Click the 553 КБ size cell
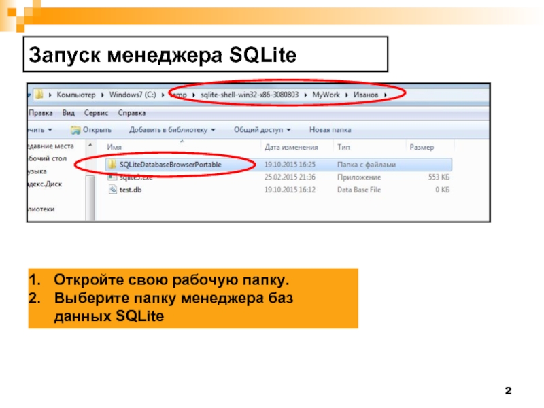The width and height of the screenshot is (544, 408). point(439,177)
